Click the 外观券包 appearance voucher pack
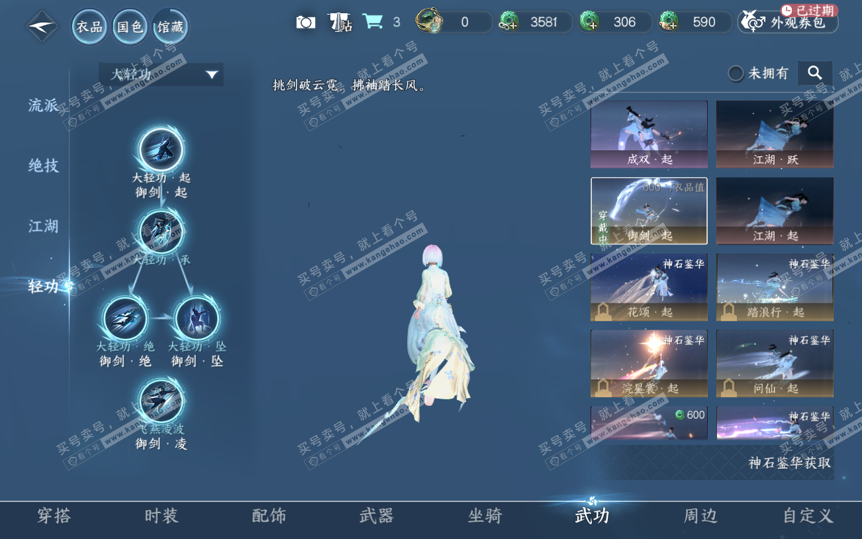The image size is (862, 539). point(788,21)
